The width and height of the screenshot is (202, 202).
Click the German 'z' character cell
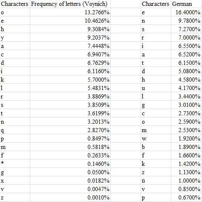click(156, 172)
